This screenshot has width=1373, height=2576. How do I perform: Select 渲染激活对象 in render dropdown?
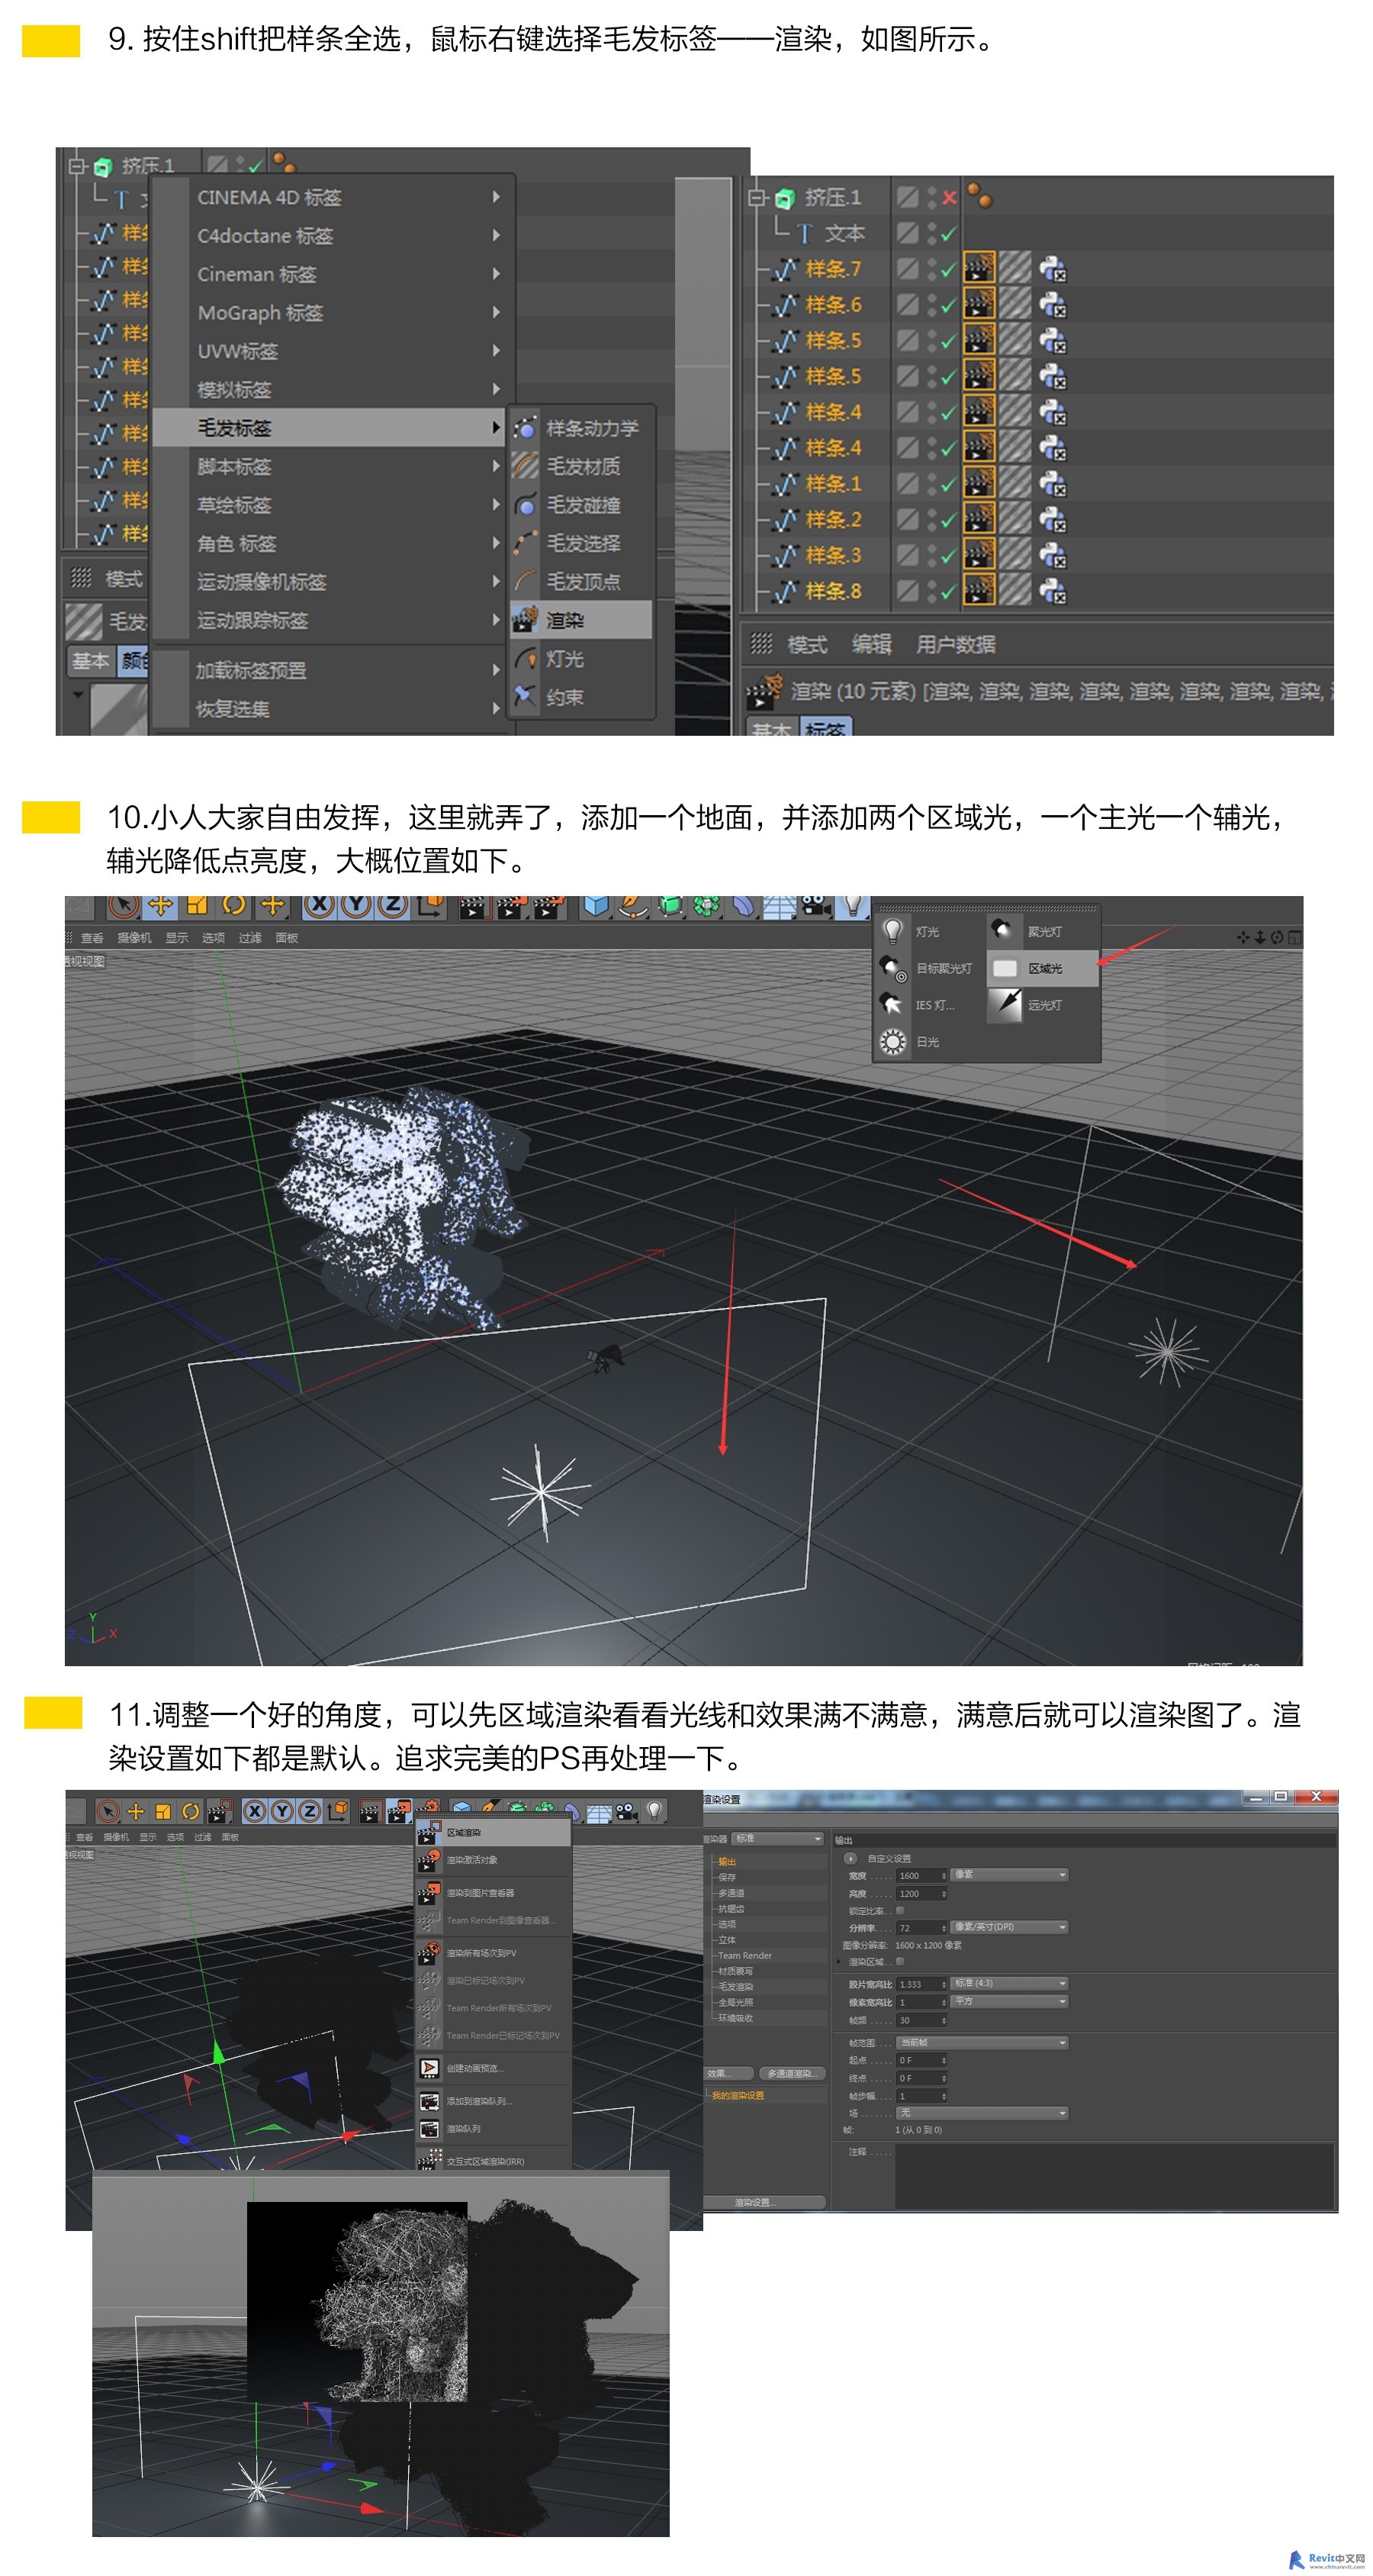coord(494,1860)
